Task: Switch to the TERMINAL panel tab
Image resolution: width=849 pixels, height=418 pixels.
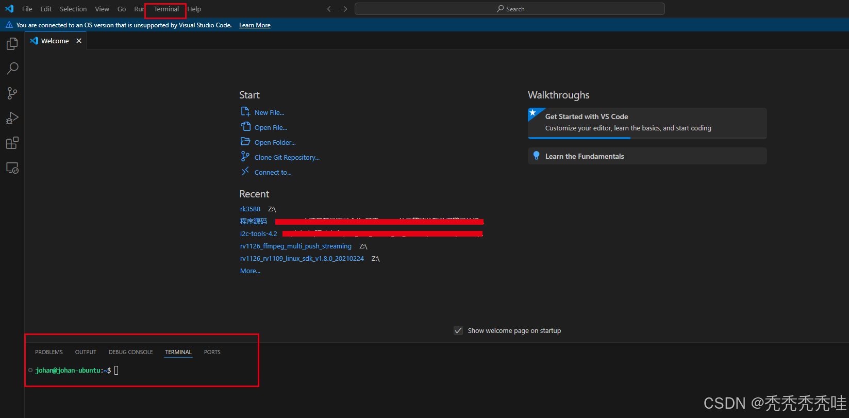Action: [178, 352]
